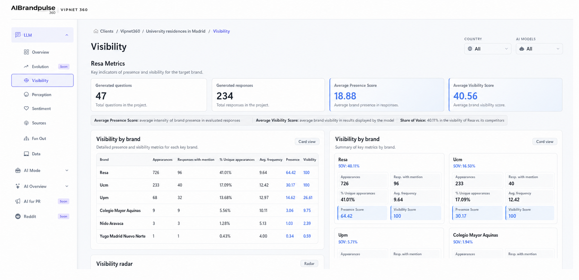Open the Data menu item
Viewport: 579px width, 280px height.
click(42, 154)
